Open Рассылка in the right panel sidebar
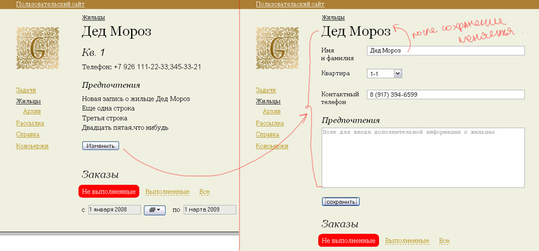The image size is (539, 251). point(269,123)
